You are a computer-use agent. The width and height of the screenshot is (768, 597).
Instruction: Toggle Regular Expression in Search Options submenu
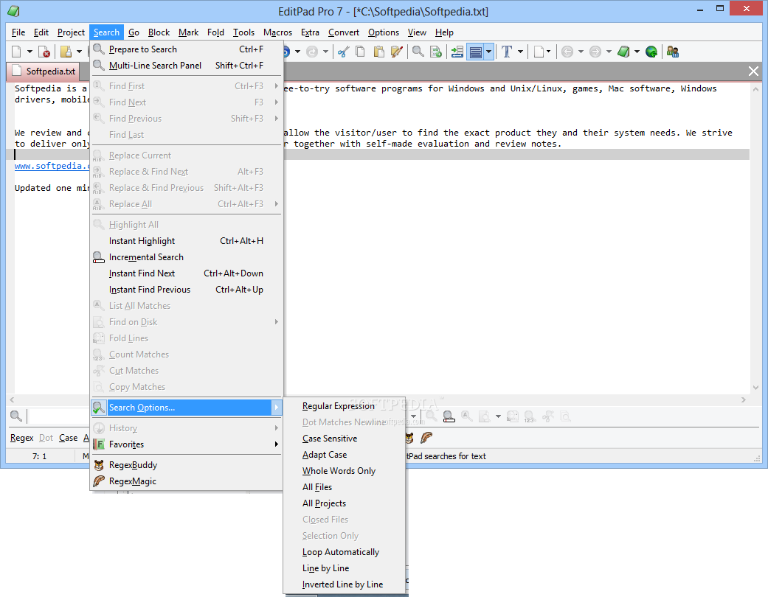(339, 406)
